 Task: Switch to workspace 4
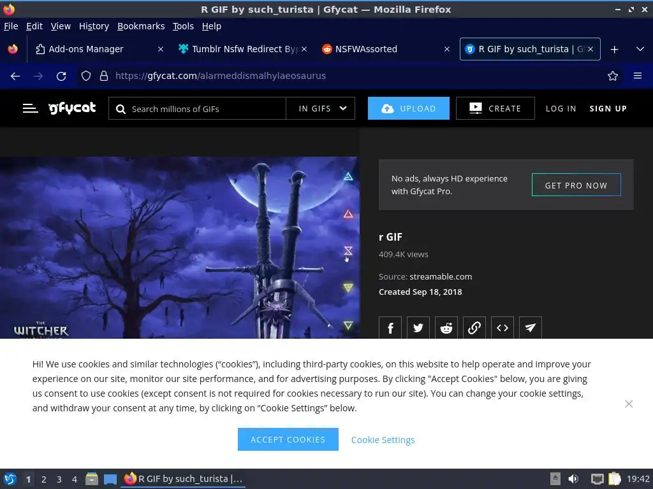(75, 479)
